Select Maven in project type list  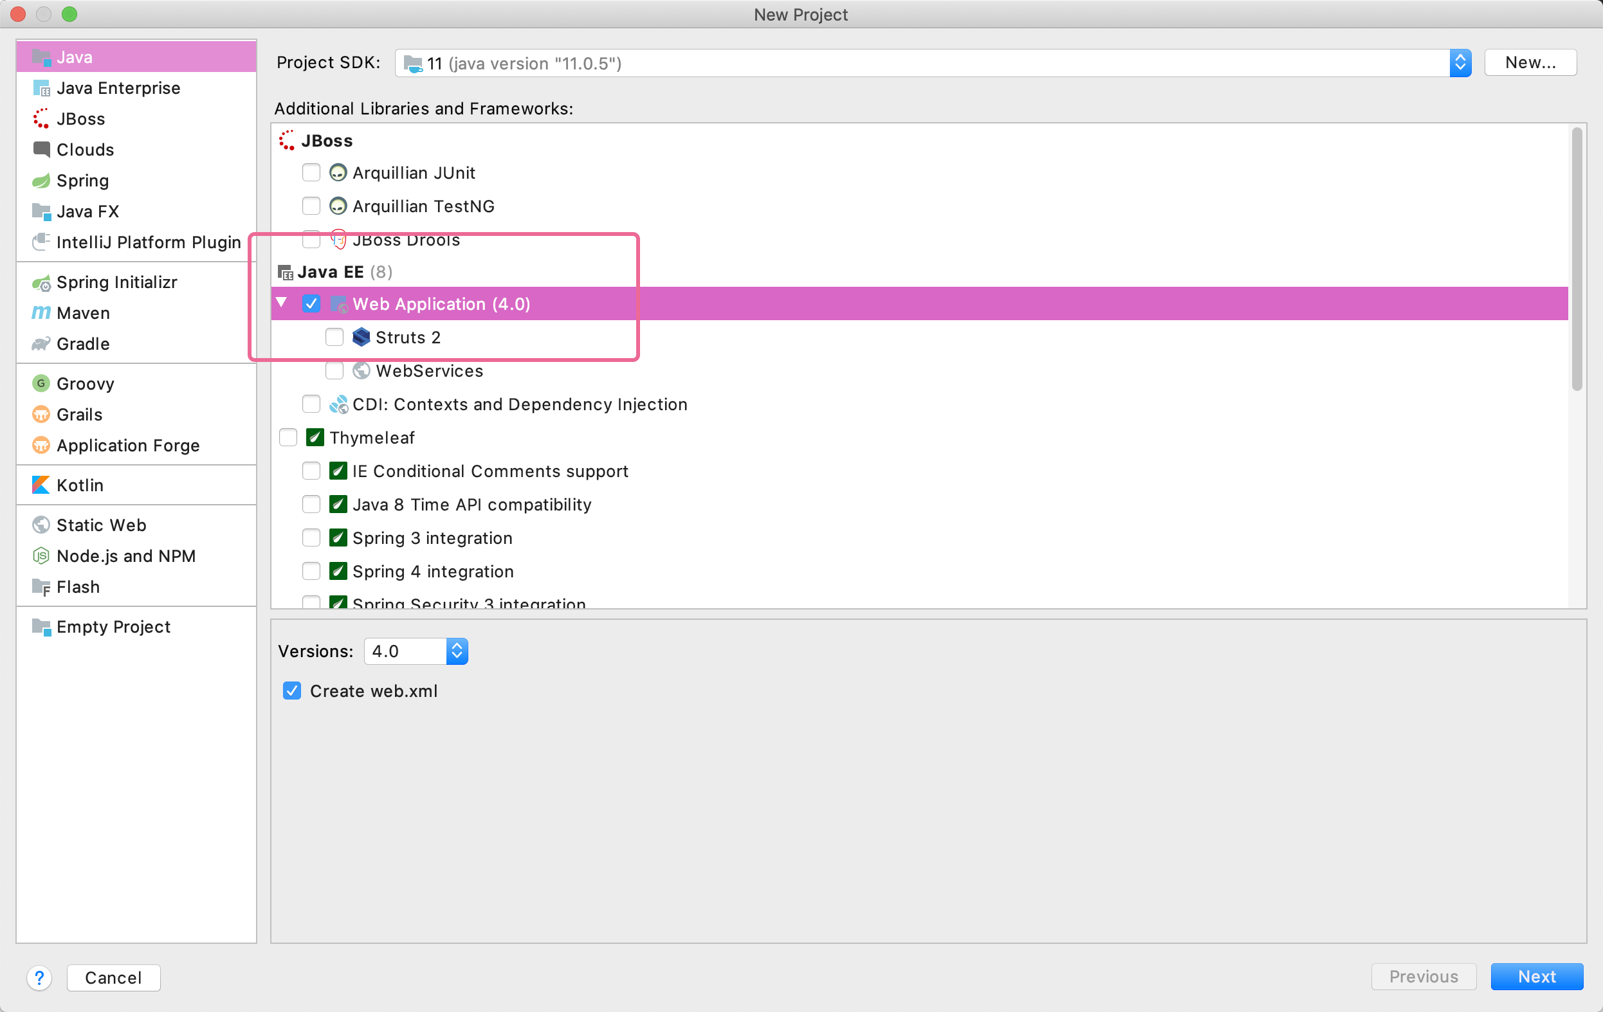click(136, 312)
